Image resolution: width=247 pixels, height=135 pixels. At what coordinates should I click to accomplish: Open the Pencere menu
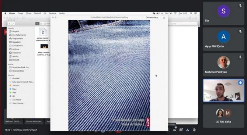point(52,13)
